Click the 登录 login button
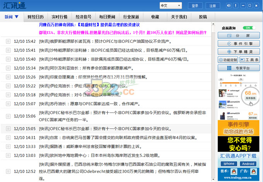 [x=195, y=6]
